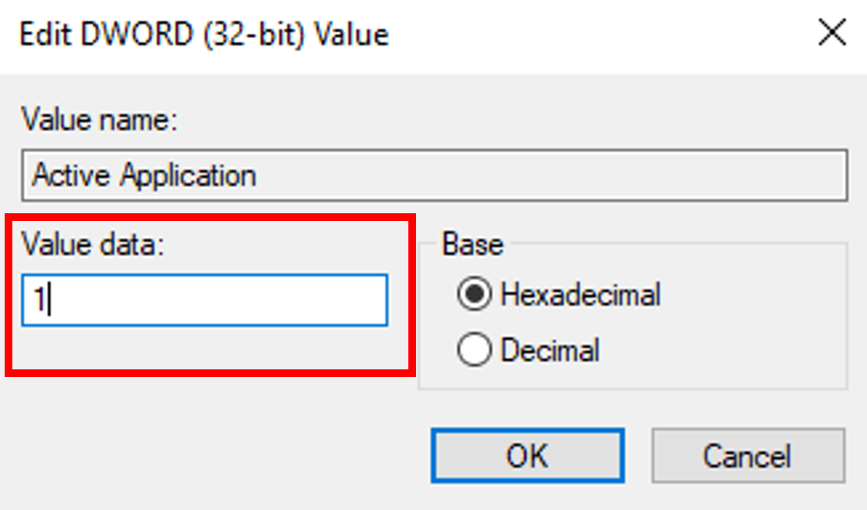Image resolution: width=867 pixels, height=510 pixels.
Task: Click the 'Decimal' option text
Action: (x=550, y=351)
